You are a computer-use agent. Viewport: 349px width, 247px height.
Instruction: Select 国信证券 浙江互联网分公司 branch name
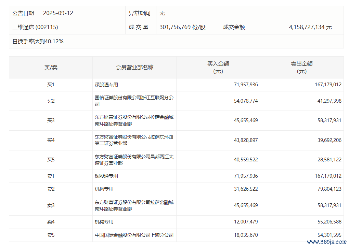tap(134, 101)
